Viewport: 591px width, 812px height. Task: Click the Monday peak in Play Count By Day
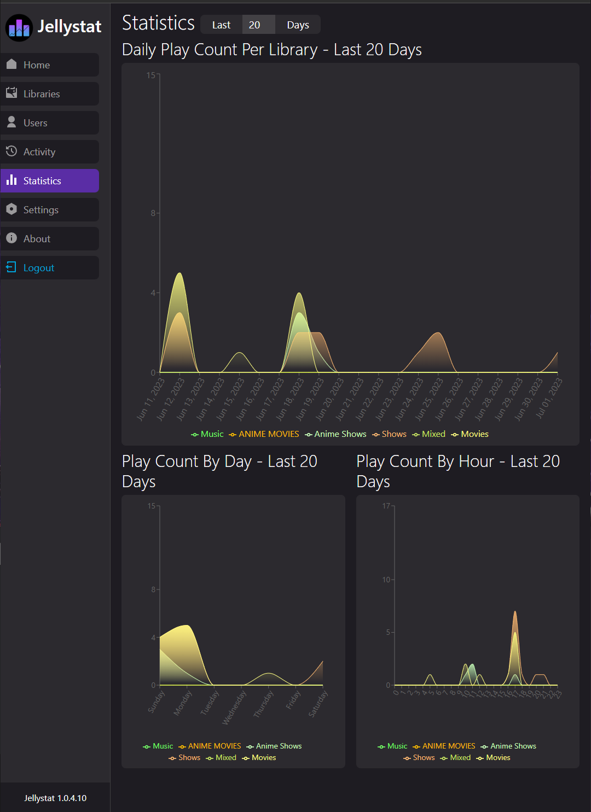[187, 626]
